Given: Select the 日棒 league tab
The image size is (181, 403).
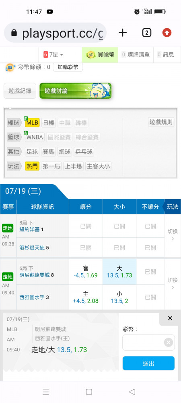Looking at the screenshot, I should 48,123.
